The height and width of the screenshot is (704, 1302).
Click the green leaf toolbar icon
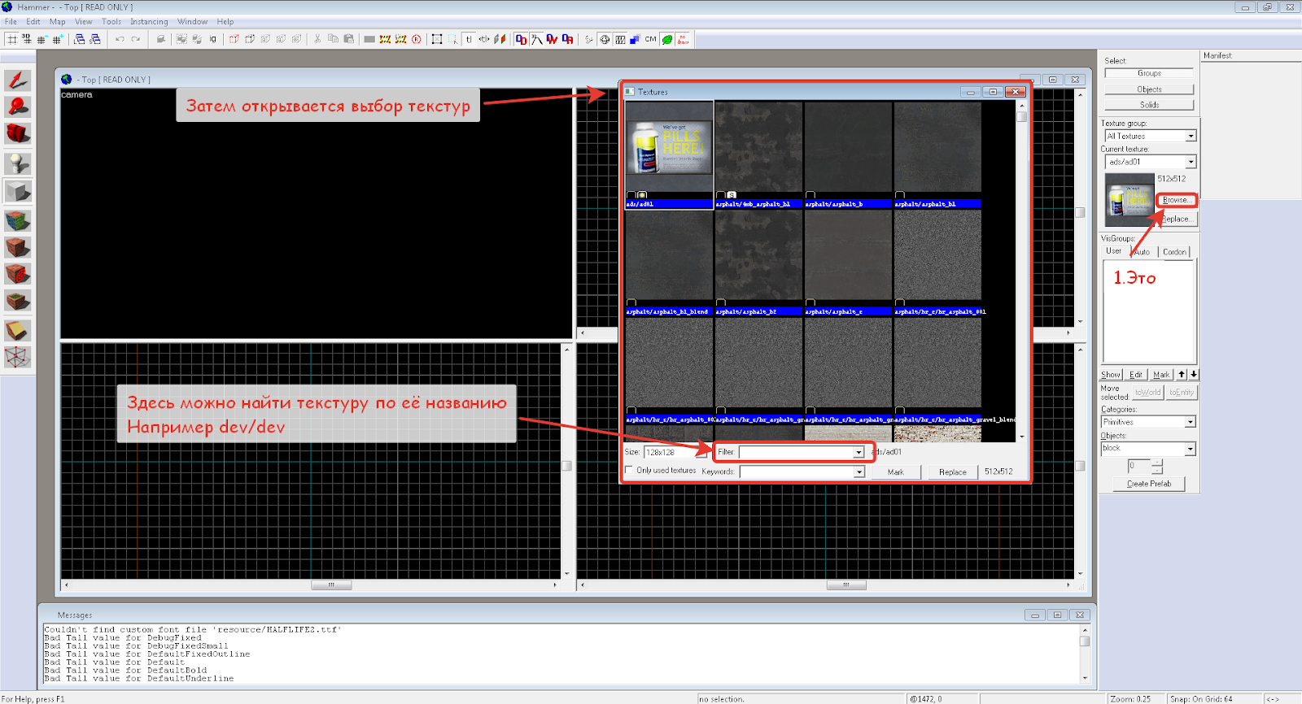click(667, 39)
